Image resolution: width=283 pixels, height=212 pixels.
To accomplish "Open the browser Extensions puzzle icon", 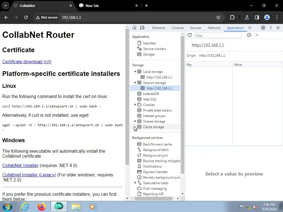I will [x=232, y=17].
